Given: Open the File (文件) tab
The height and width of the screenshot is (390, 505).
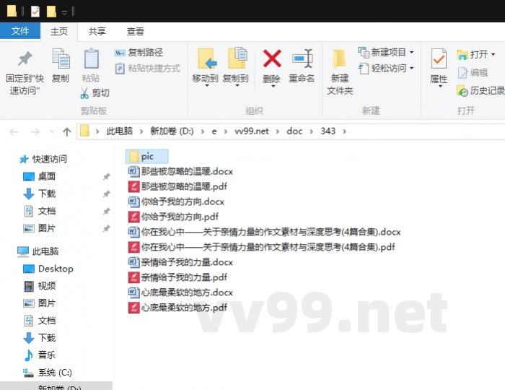Looking at the screenshot, I should [20, 31].
